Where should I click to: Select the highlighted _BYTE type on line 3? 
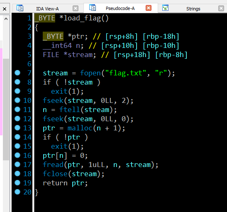pyautogui.click(x=53, y=36)
